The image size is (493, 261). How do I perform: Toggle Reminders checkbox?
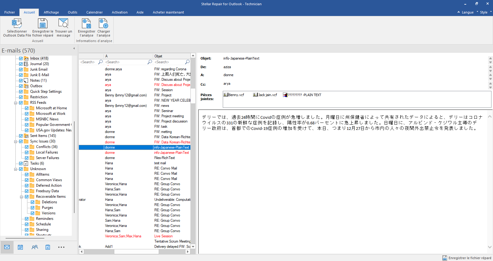26,219
